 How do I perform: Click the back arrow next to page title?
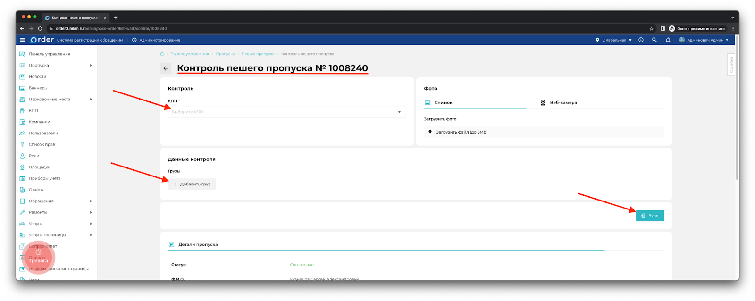click(166, 68)
